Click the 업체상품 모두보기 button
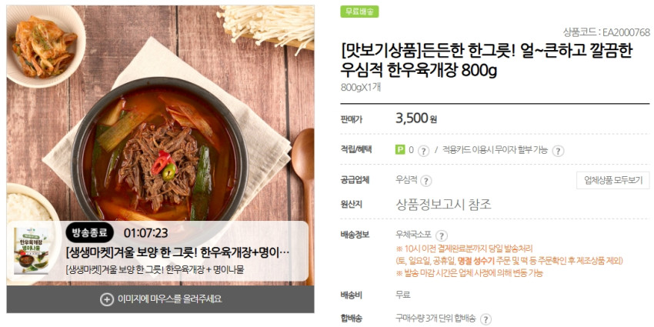Screen dimensions: 654x327 pyautogui.click(x=613, y=180)
